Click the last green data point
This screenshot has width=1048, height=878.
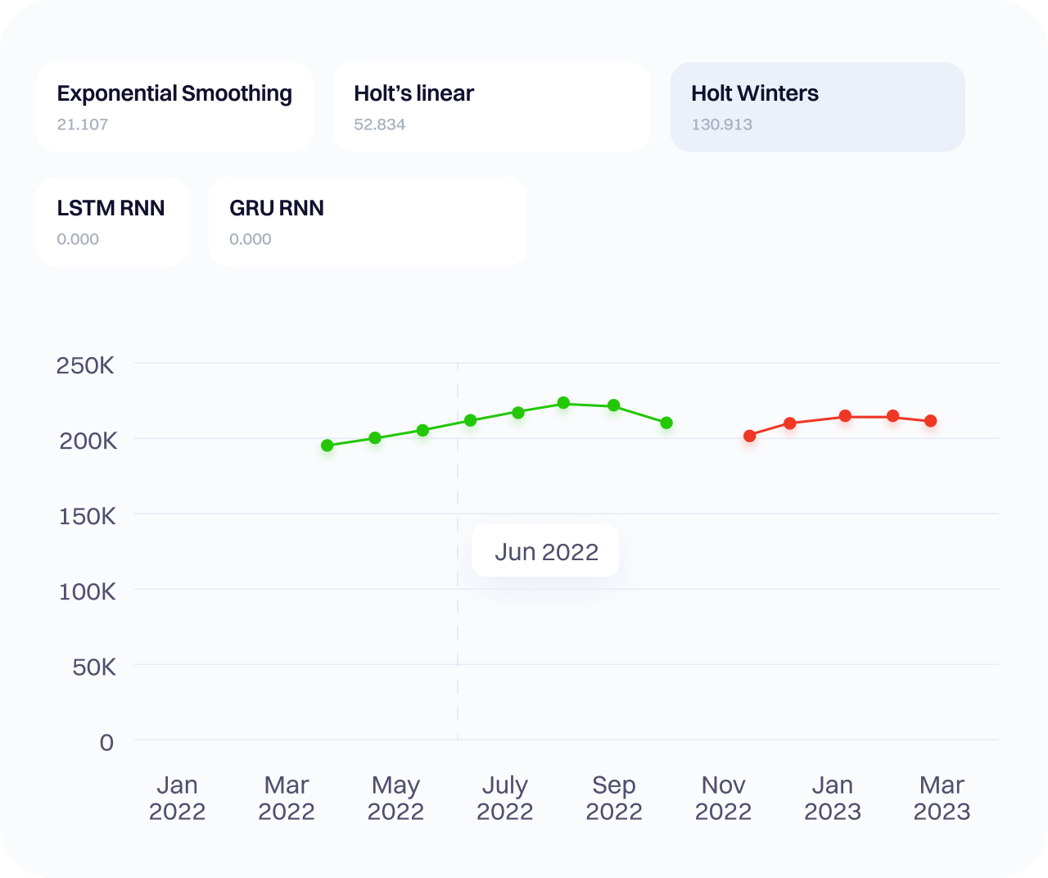pyautogui.click(x=666, y=423)
